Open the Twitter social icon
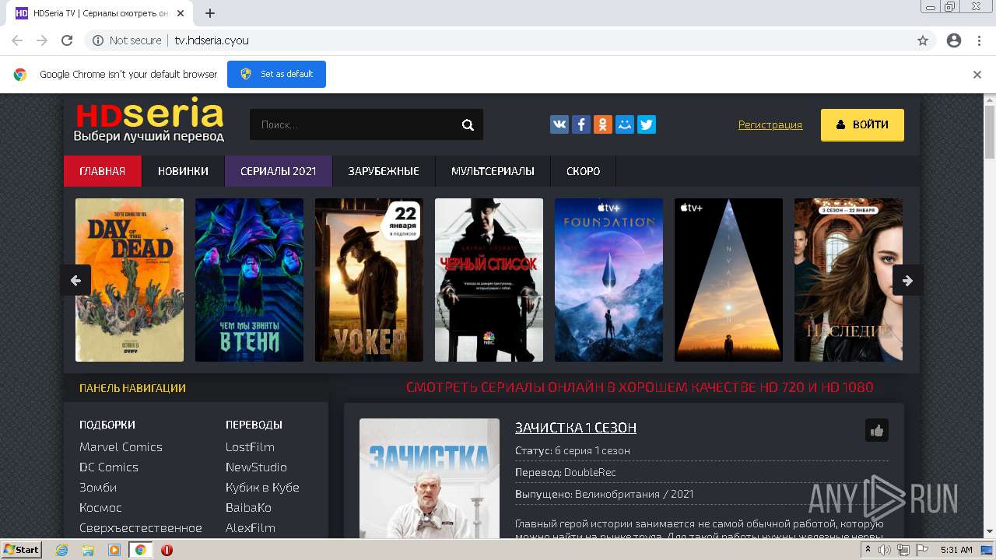Image resolution: width=996 pixels, height=560 pixels. pyautogui.click(x=647, y=124)
